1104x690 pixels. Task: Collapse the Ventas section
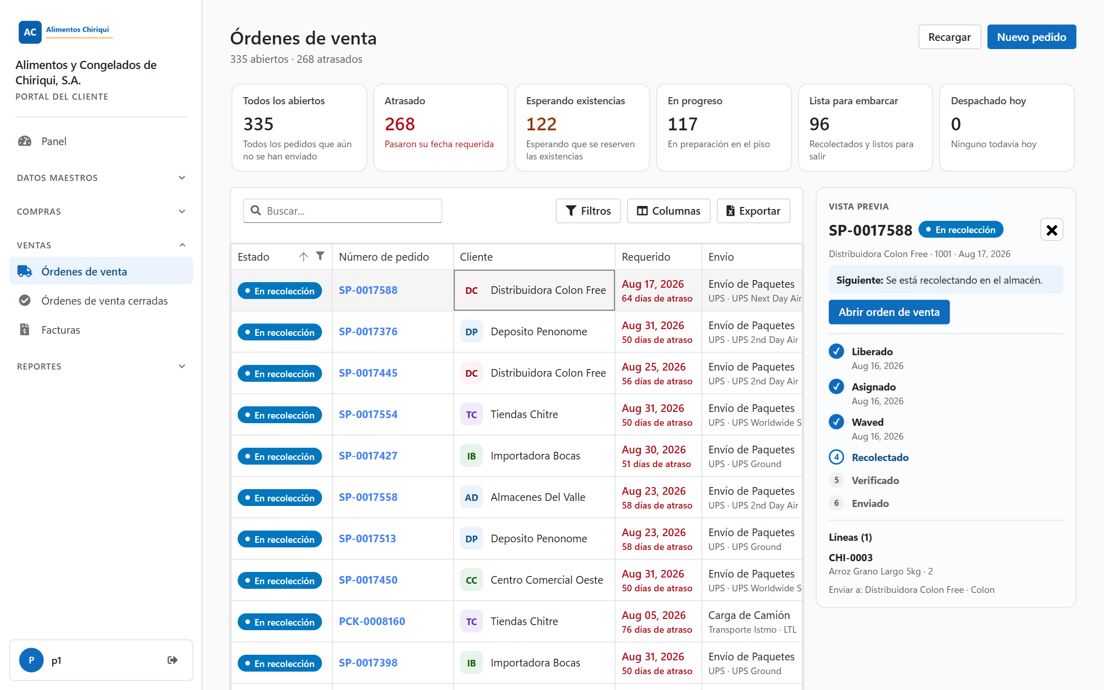click(101, 245)
